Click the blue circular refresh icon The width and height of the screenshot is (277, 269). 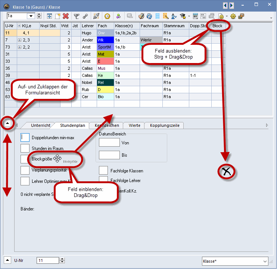[149, 16]
